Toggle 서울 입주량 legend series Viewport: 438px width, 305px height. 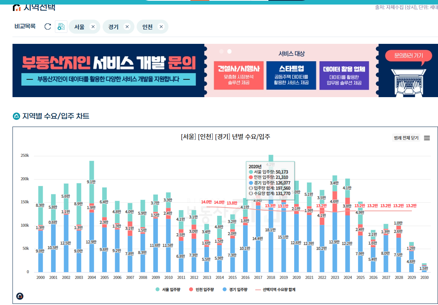pyautogui.click(x=168, y=290)
